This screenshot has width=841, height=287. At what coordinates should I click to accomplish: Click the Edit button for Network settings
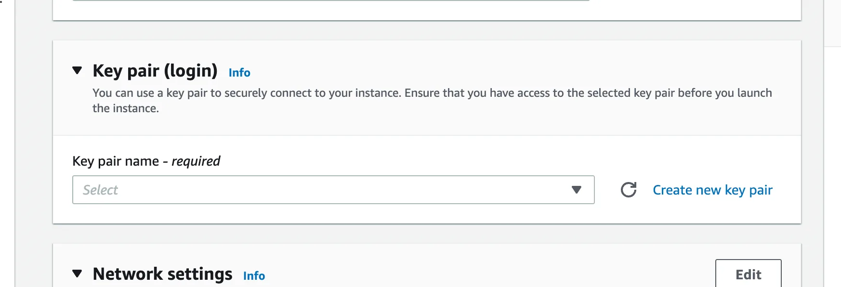(748, 274)
